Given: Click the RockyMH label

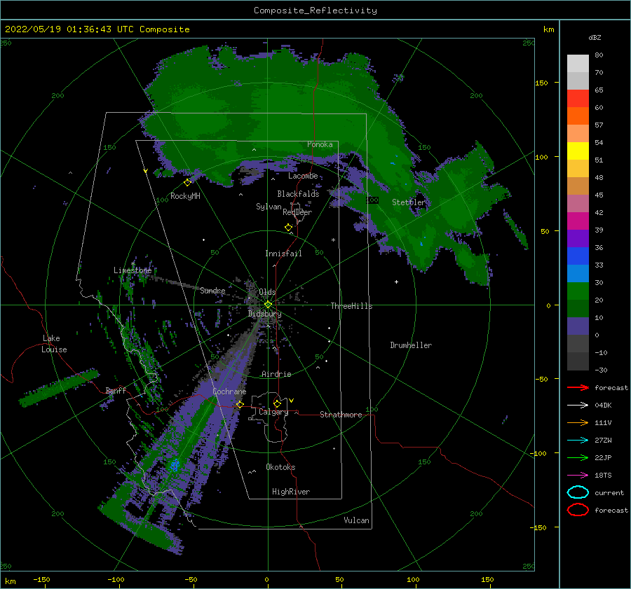Looking at the screenshot, I should (185, 196).
